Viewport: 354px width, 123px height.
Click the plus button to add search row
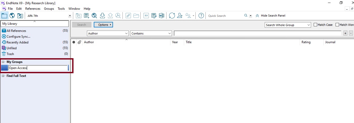click(x=346, y=33)
